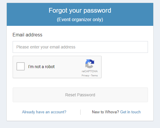This screenshot has height=128, width=160.
Task: Check the "I'm not a robot" checkbox
Action: point(21,66)
